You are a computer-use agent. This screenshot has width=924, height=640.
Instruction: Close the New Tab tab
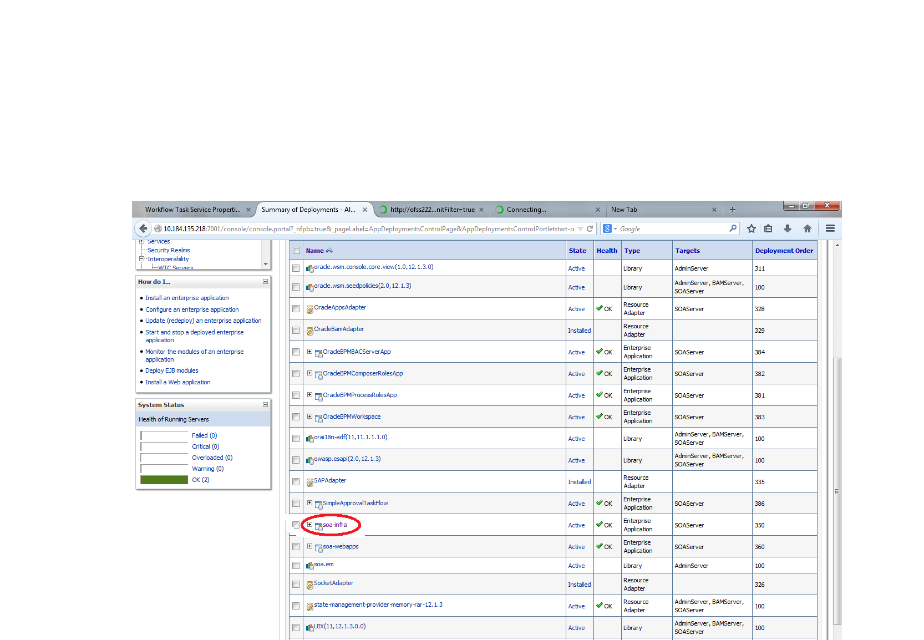tap(714, 210)
